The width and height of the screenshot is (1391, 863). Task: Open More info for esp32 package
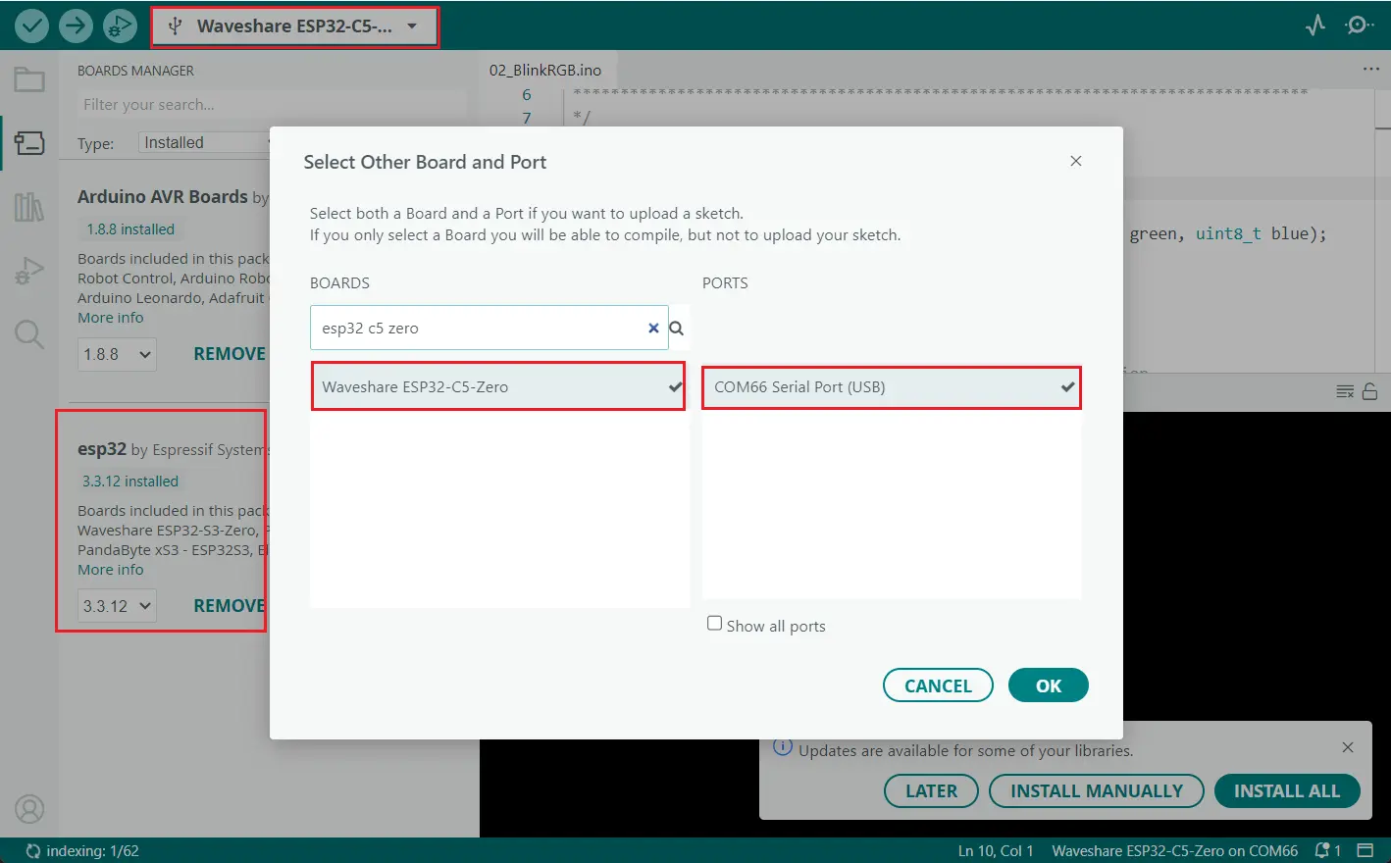click(111, 570)
